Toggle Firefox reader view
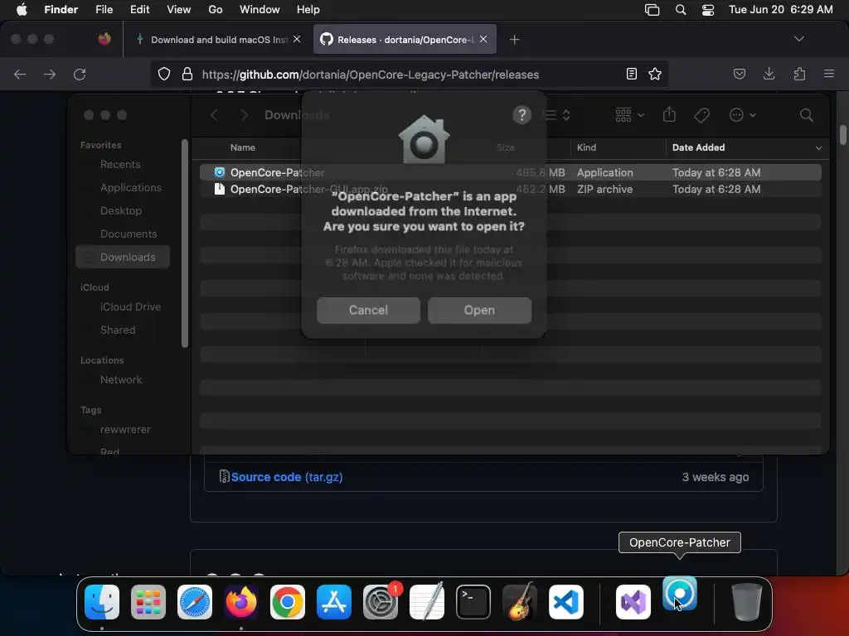Viewport: 849px width, 636px height. click(631, 74)
